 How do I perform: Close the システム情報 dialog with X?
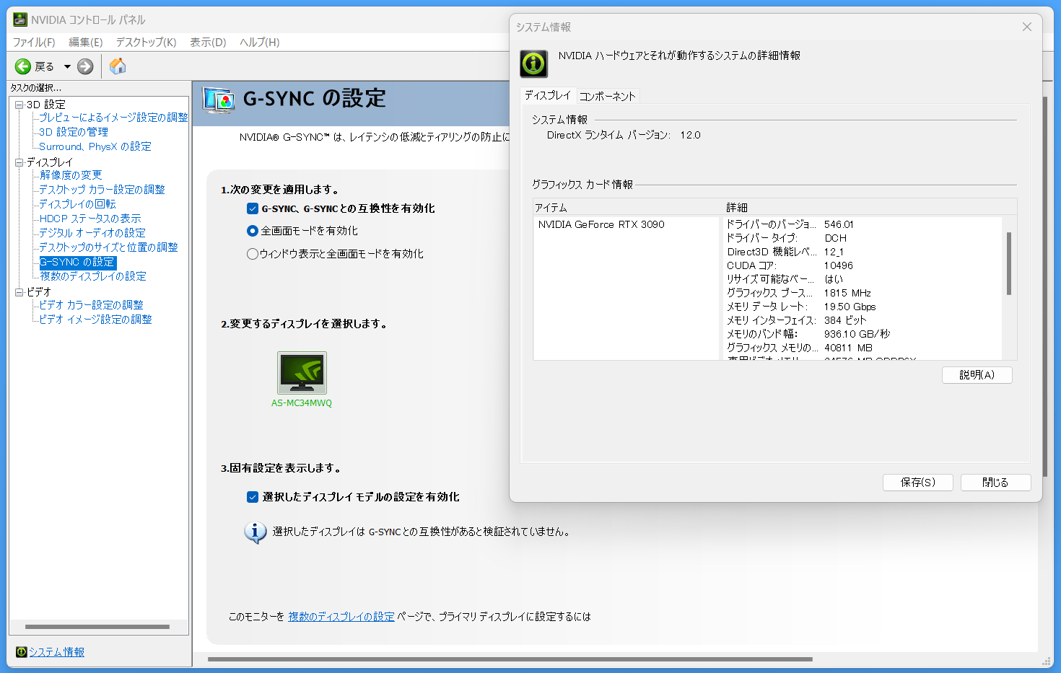coord(1027,27)
